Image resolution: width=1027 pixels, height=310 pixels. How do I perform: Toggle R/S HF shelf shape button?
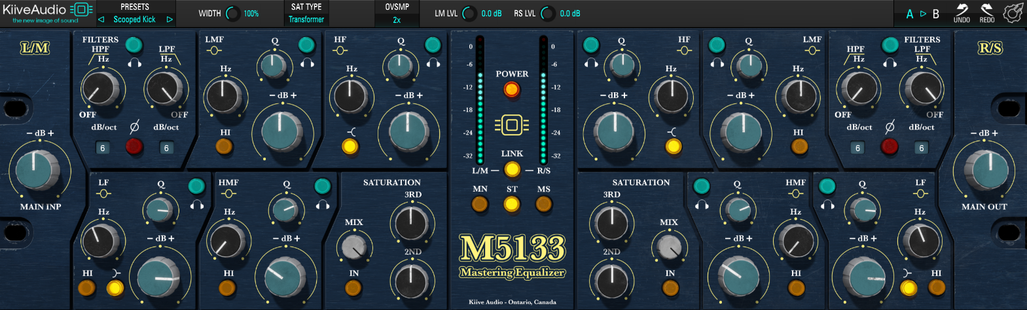(674, 146)
